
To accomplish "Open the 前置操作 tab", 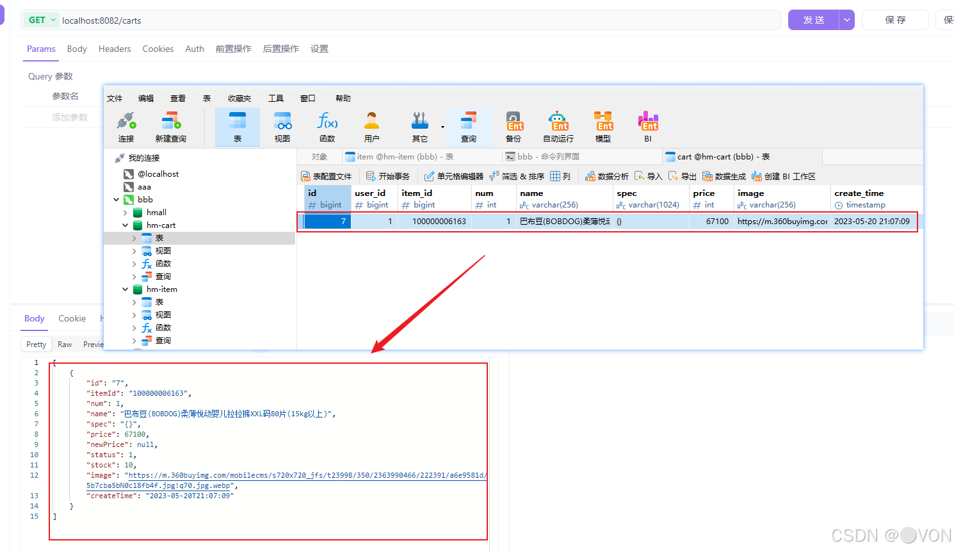I will [x=234, y=49].
